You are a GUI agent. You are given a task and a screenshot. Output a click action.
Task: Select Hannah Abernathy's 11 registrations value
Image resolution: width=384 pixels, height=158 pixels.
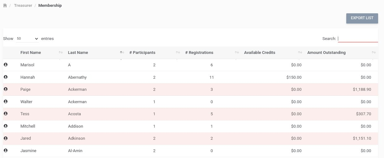click(x=212, y=77)
